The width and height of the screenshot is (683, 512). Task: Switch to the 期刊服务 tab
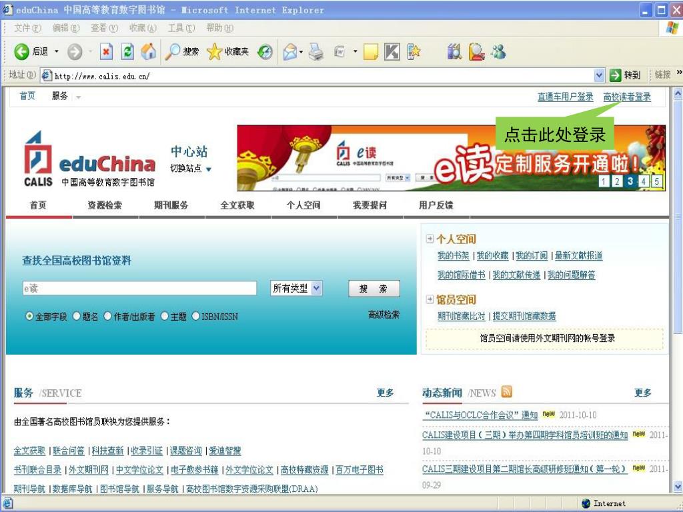tap(171, 205)
